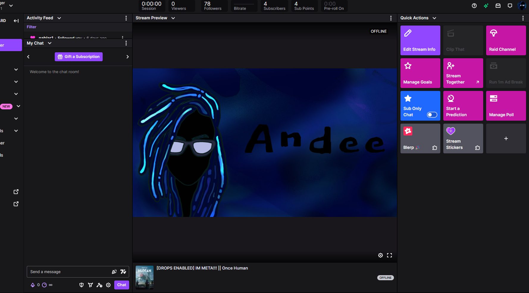Expand the second sidebar chevron below selected item

[16, 82]
